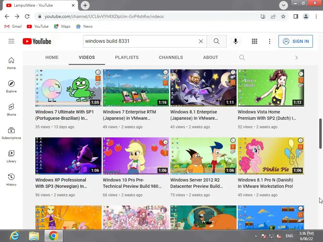Open File Explorer from the taskbar
This screenshot has width=323, height=242.
click(x=34, y=236)
